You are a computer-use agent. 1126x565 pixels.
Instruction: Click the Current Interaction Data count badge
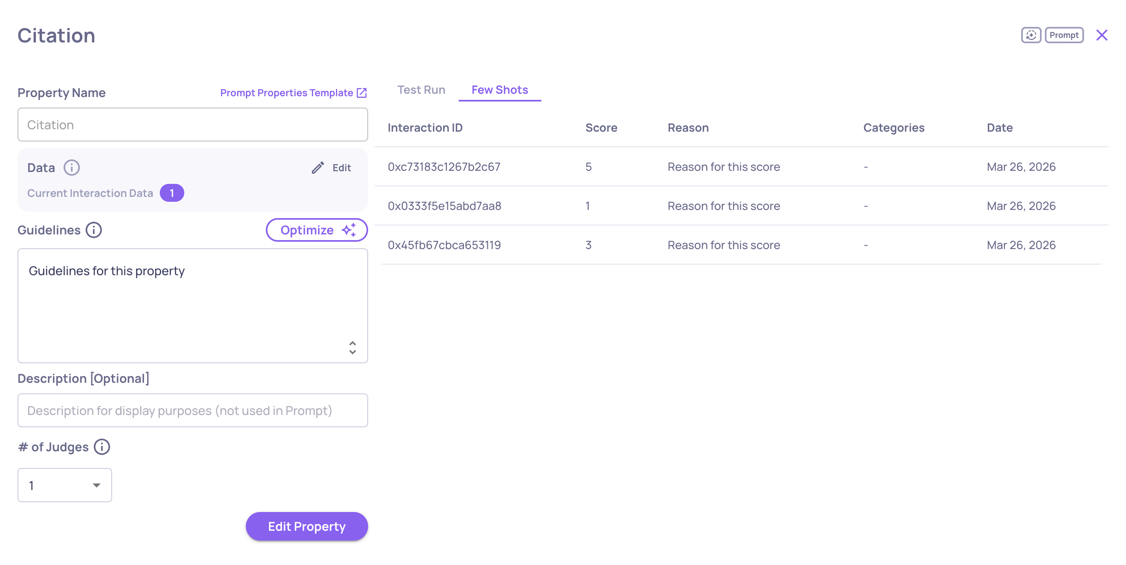pyautogui.click(x=172, y=193)
